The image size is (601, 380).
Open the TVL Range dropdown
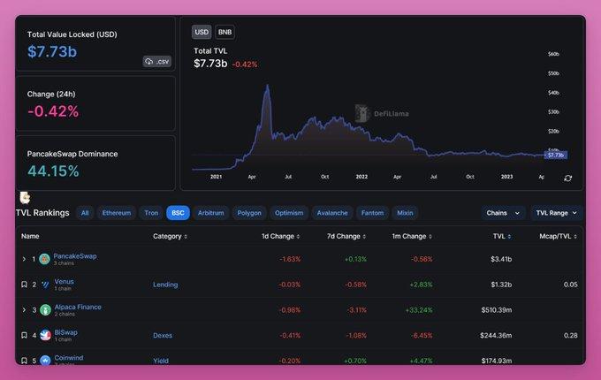(x=556, y=213)
